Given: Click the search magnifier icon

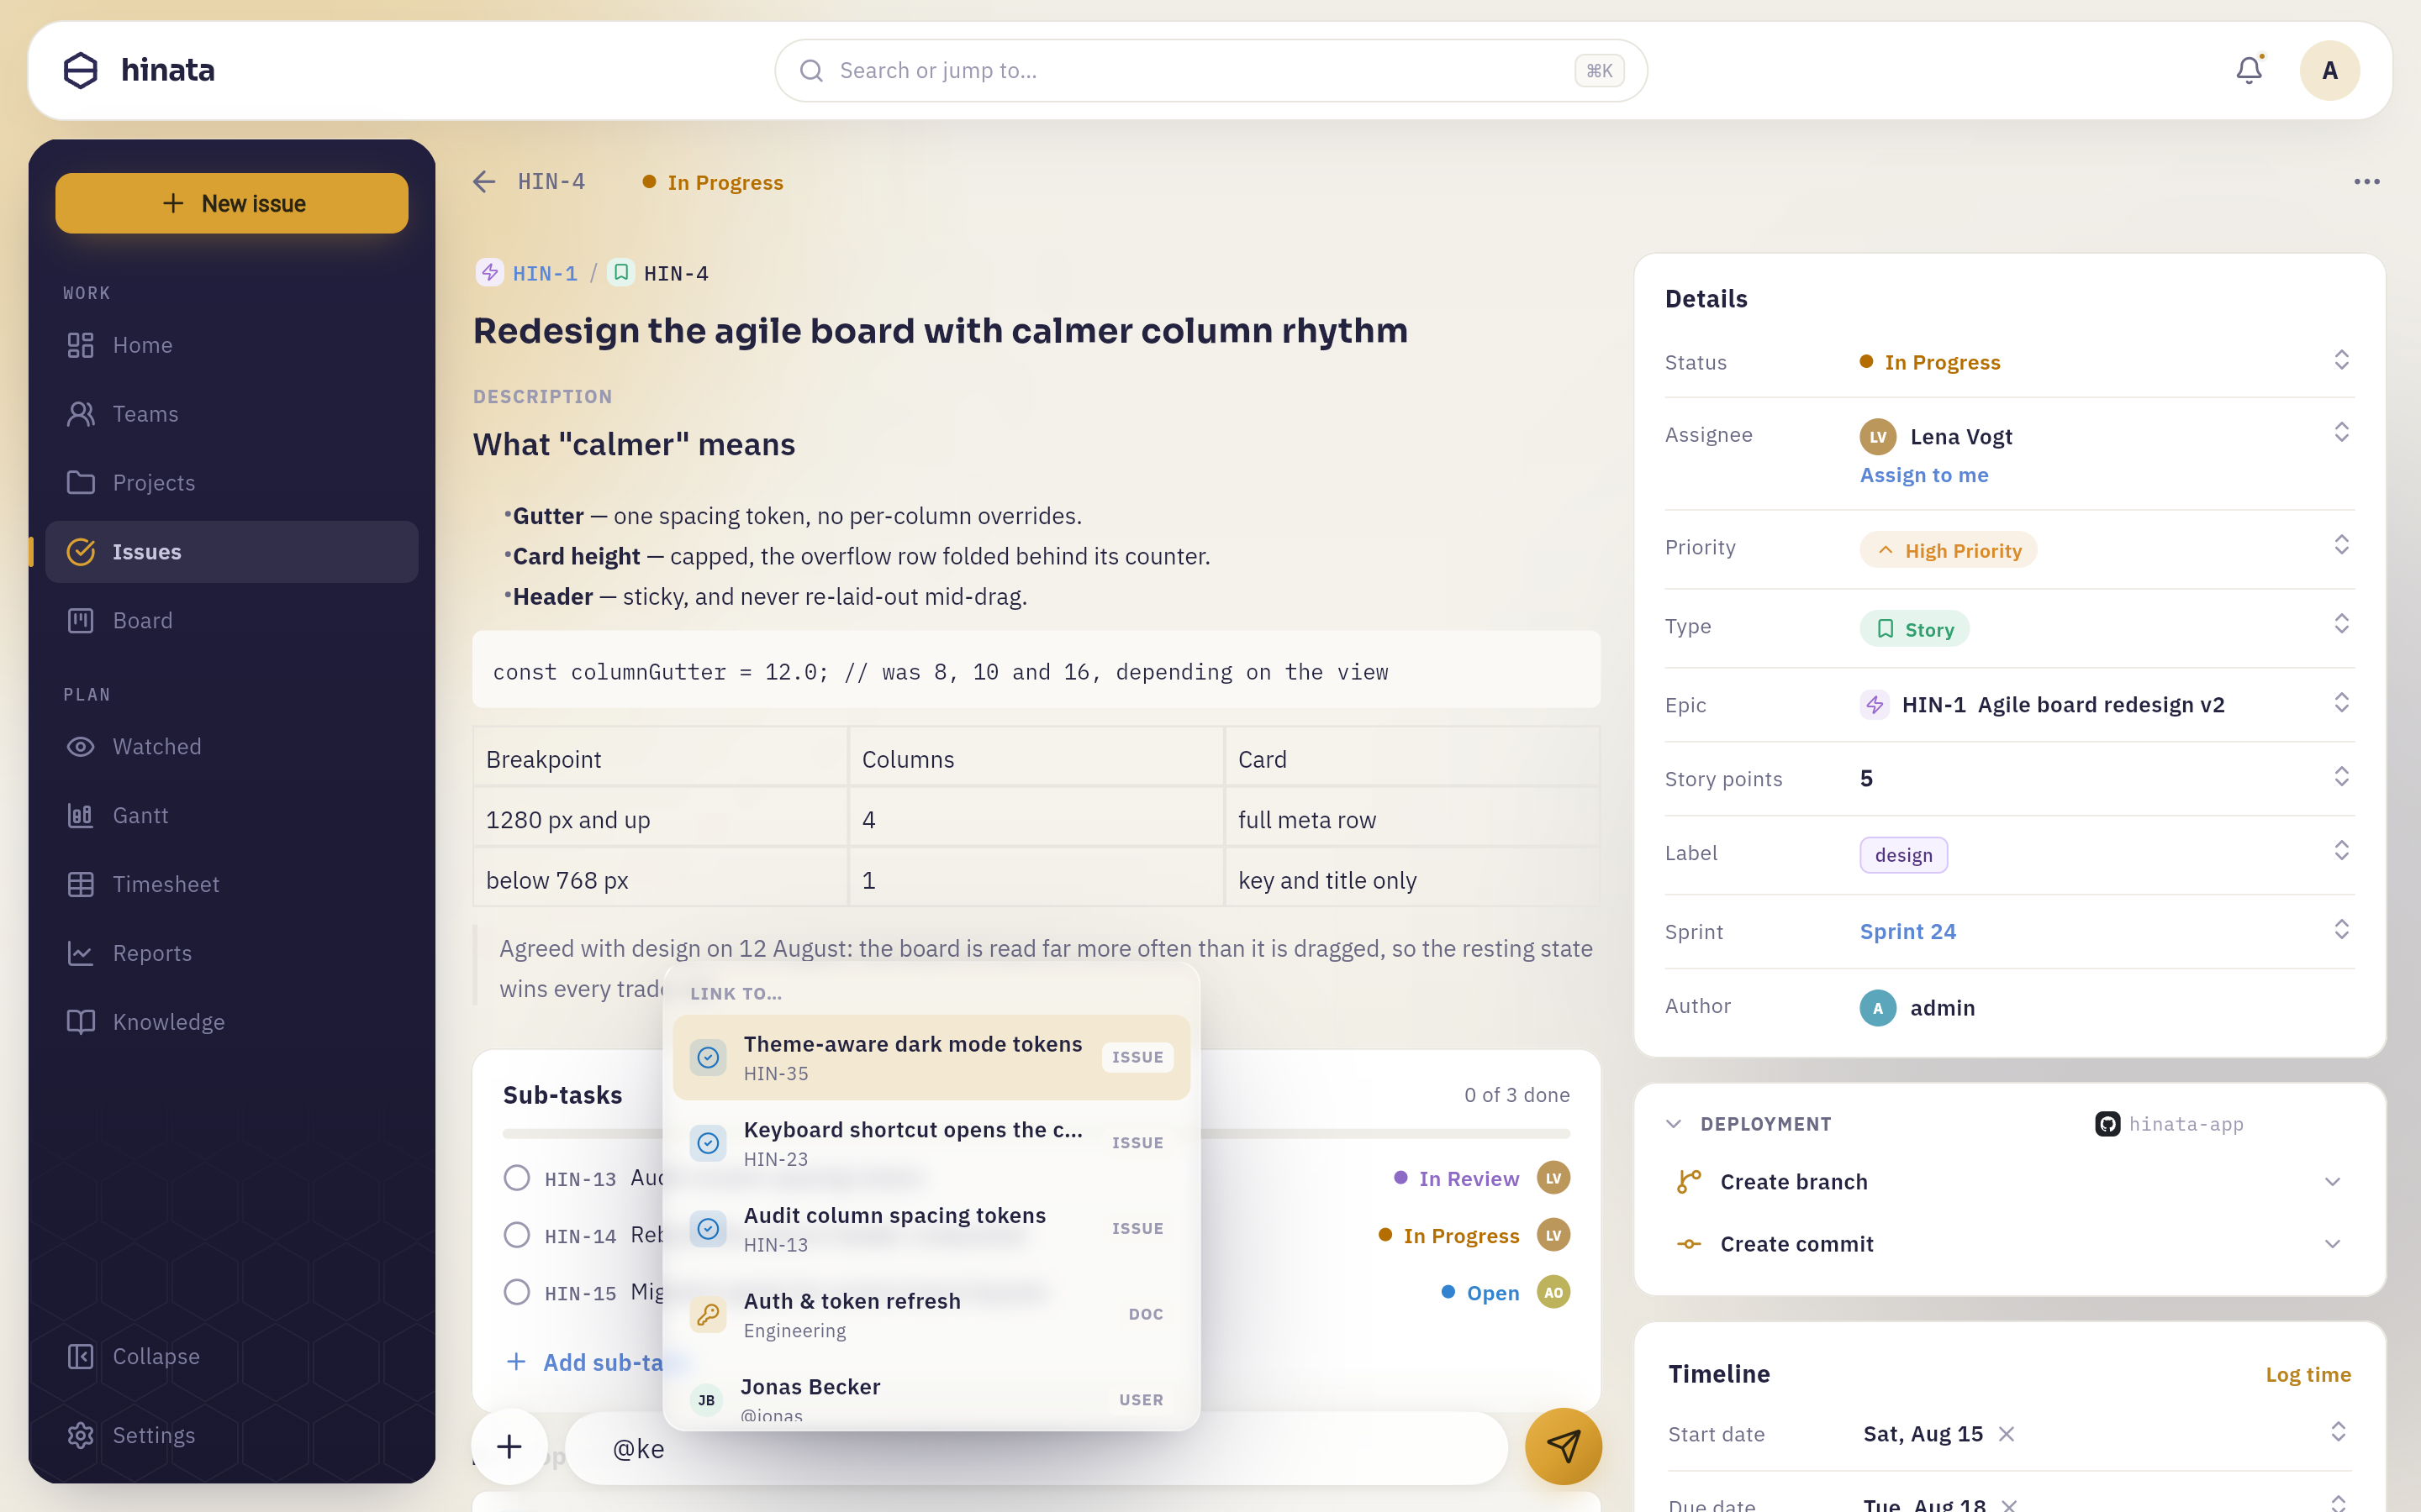Looking at the screenshot, I should pyautogui.click(x=811, y=70).
